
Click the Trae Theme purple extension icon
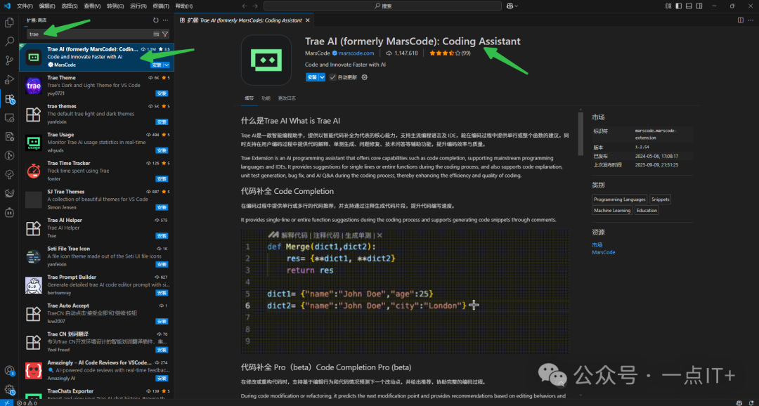click(x=34, y=85)
